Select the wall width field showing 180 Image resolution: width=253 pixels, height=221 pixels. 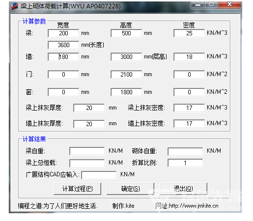(x=63, y=57)
